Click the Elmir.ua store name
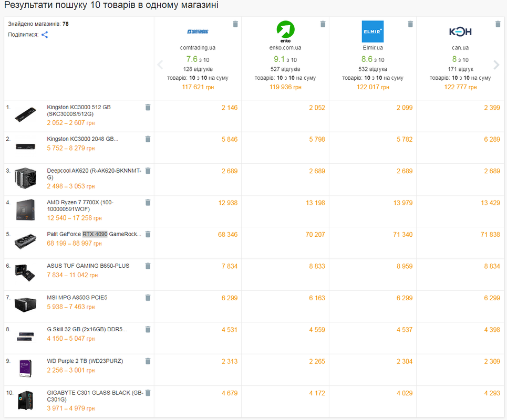 (x=373, y=47)
